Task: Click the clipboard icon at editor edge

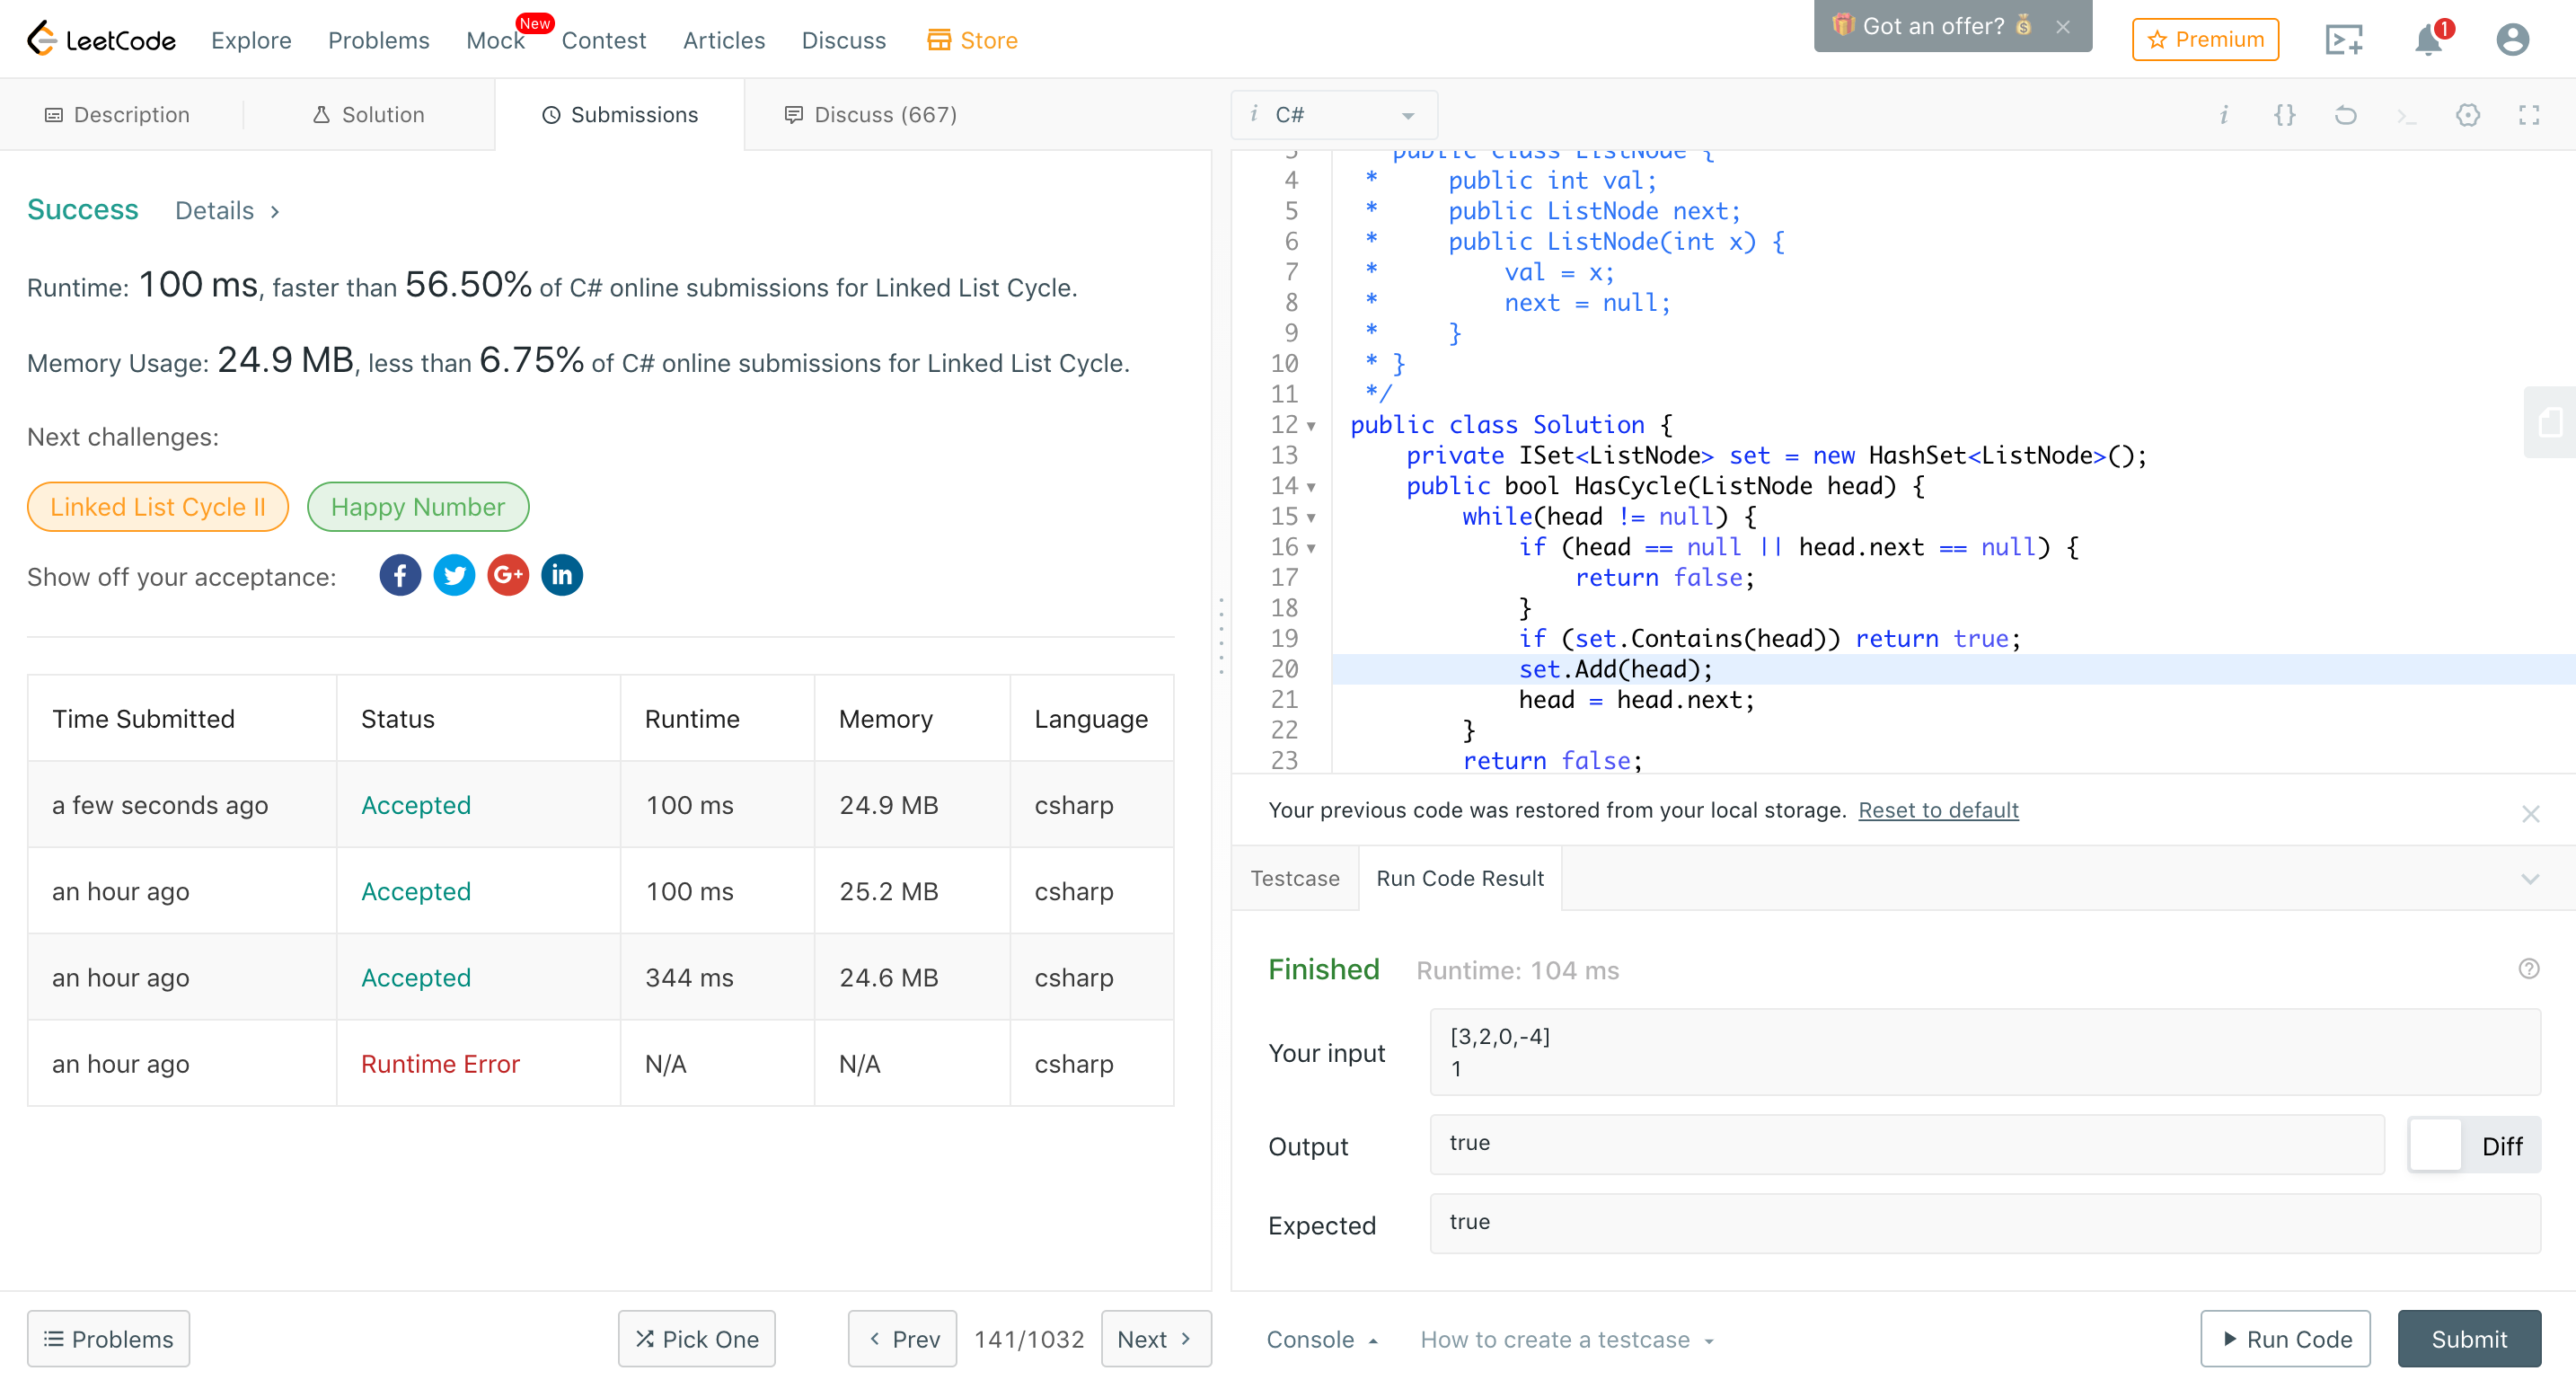Action: pyautogui.click(x=2551, y=422)
